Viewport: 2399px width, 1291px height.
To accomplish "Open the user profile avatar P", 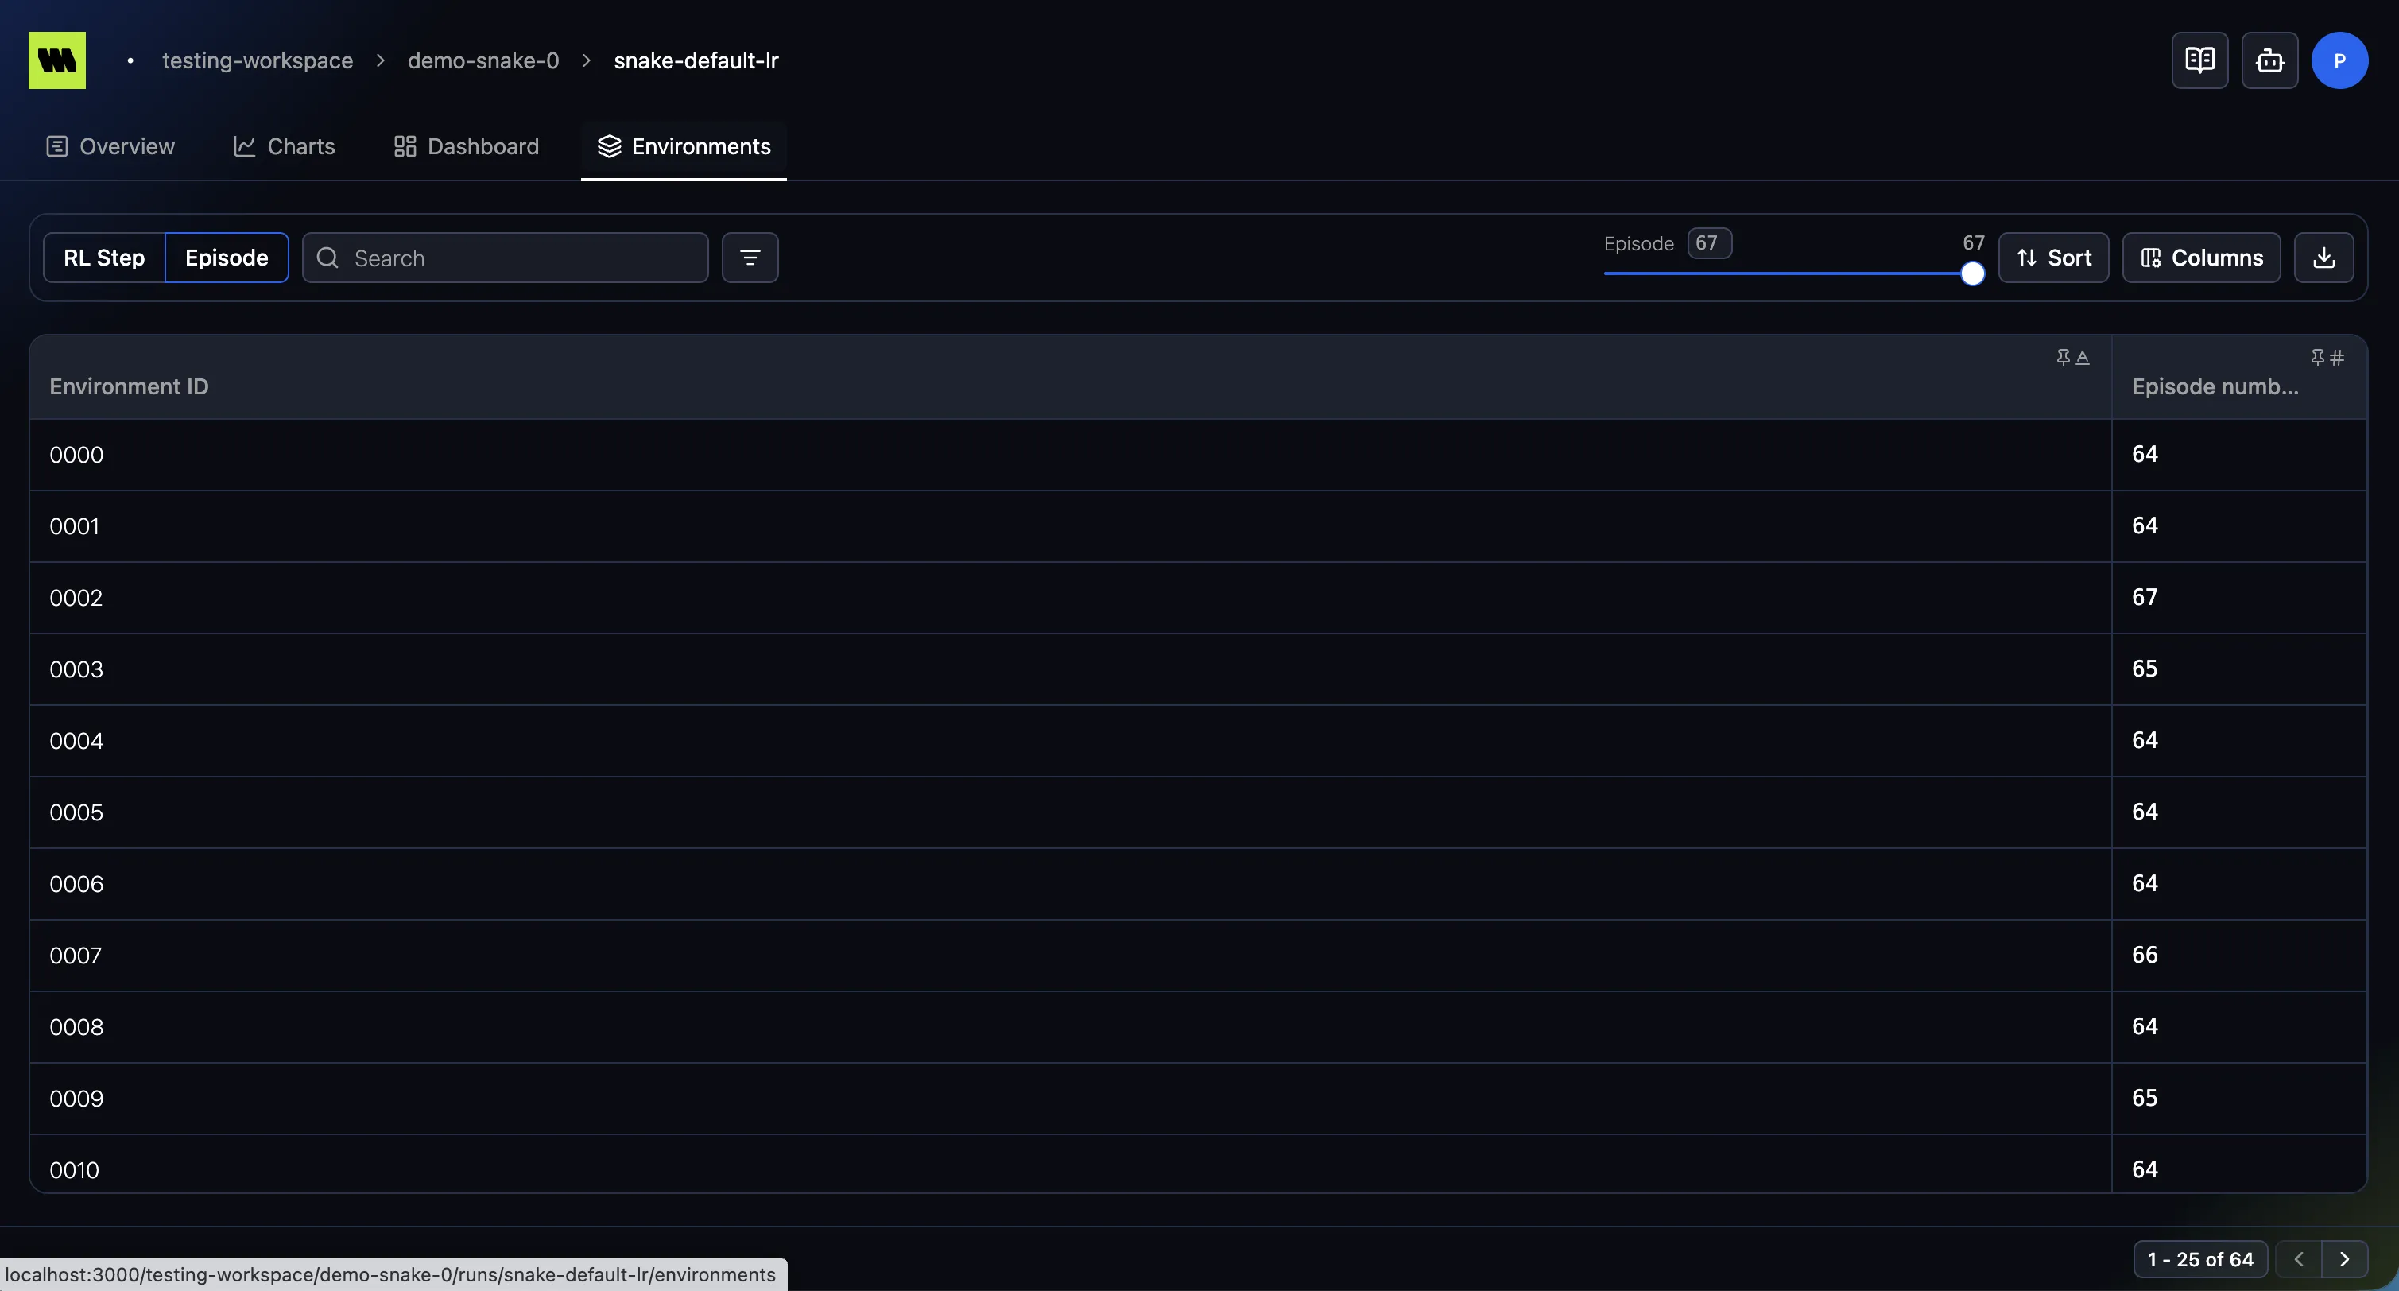I will click(x=2339, y=60).
